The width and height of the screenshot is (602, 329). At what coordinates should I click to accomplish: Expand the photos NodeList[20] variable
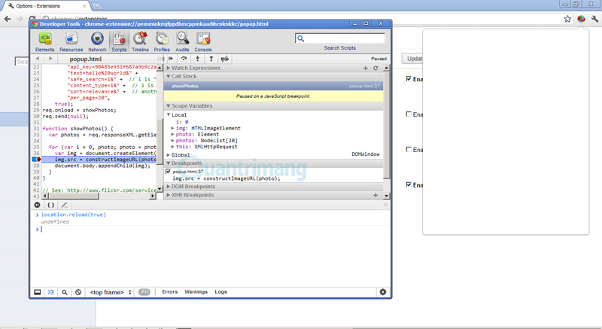(174, 141)
